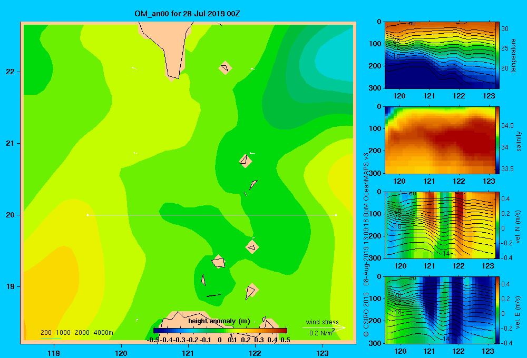Click the longitude 120 tick label on the main map
The image size is (527, 358).
(121, 353)
